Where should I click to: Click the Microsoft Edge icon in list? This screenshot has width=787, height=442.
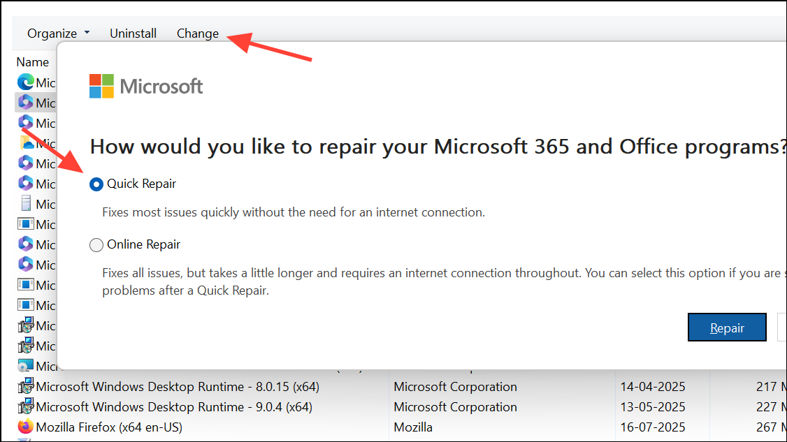(x=25, y=82)
